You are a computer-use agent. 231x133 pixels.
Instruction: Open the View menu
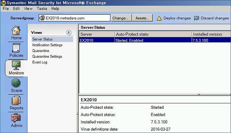click(x=28, y=9)
